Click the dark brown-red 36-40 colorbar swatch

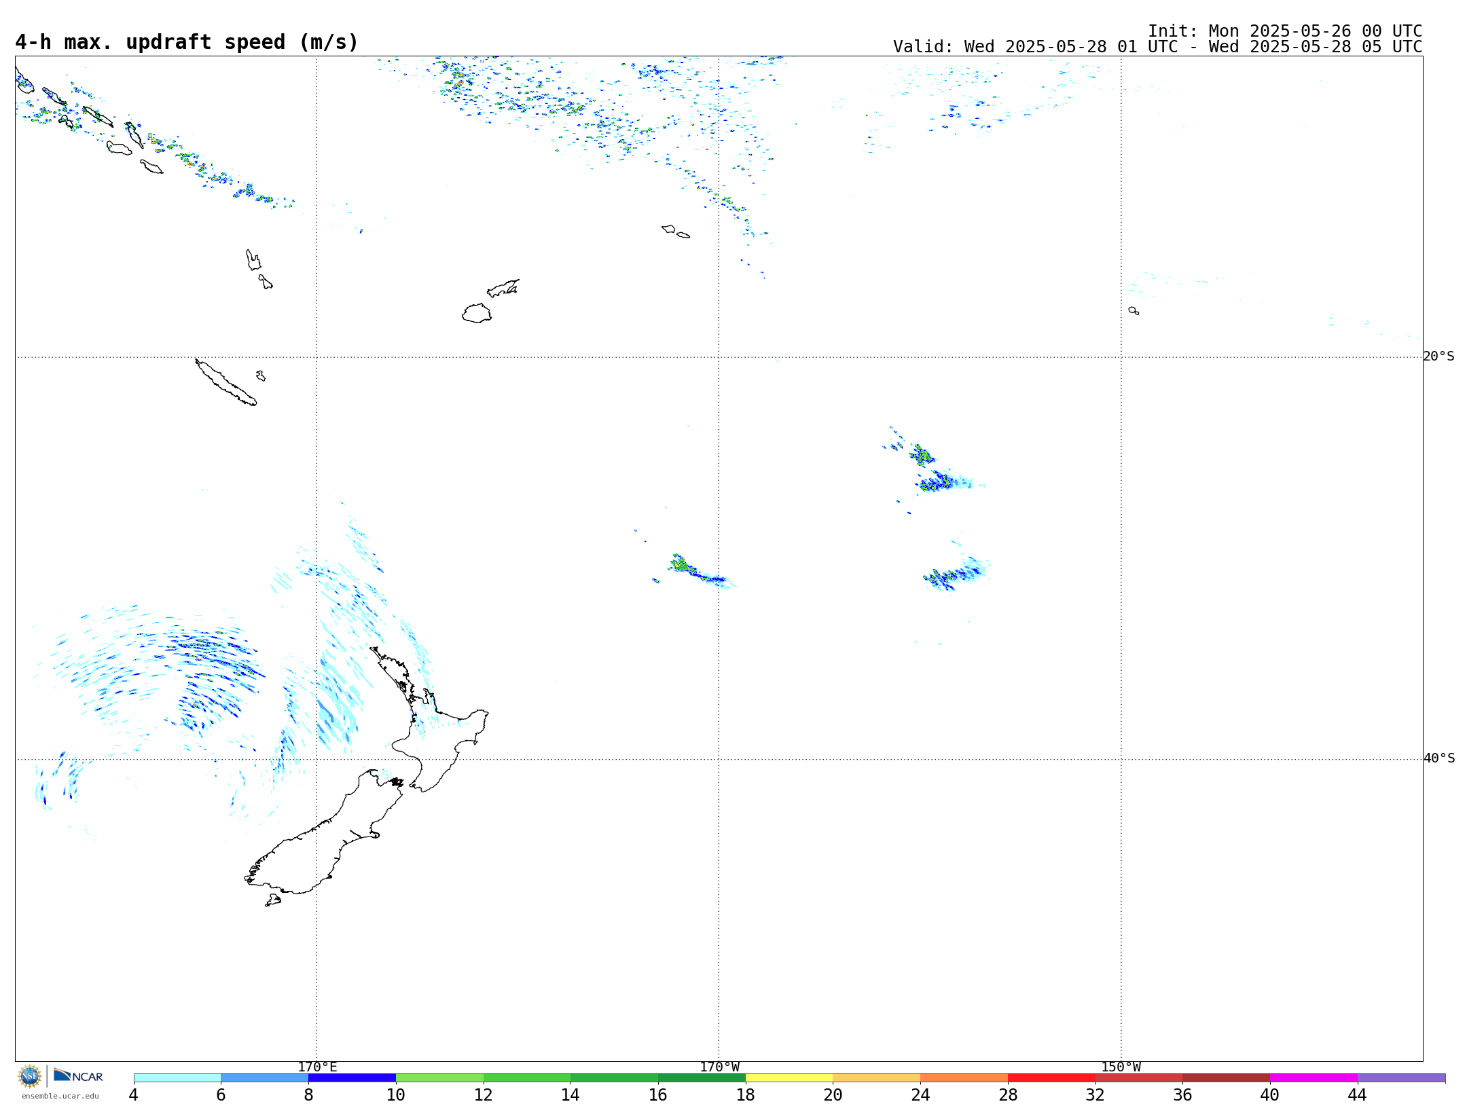click(1227, 1078)
